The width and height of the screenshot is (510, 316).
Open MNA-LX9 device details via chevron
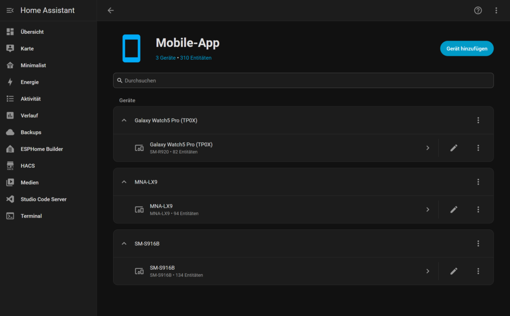coord(428,210)
